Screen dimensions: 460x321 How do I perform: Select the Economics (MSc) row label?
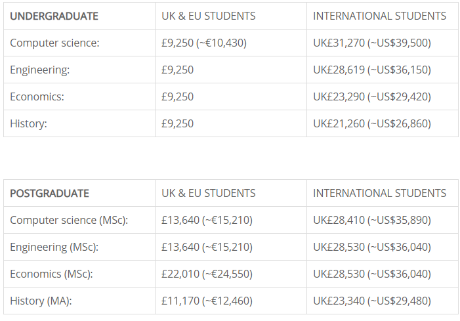(51, 274)
